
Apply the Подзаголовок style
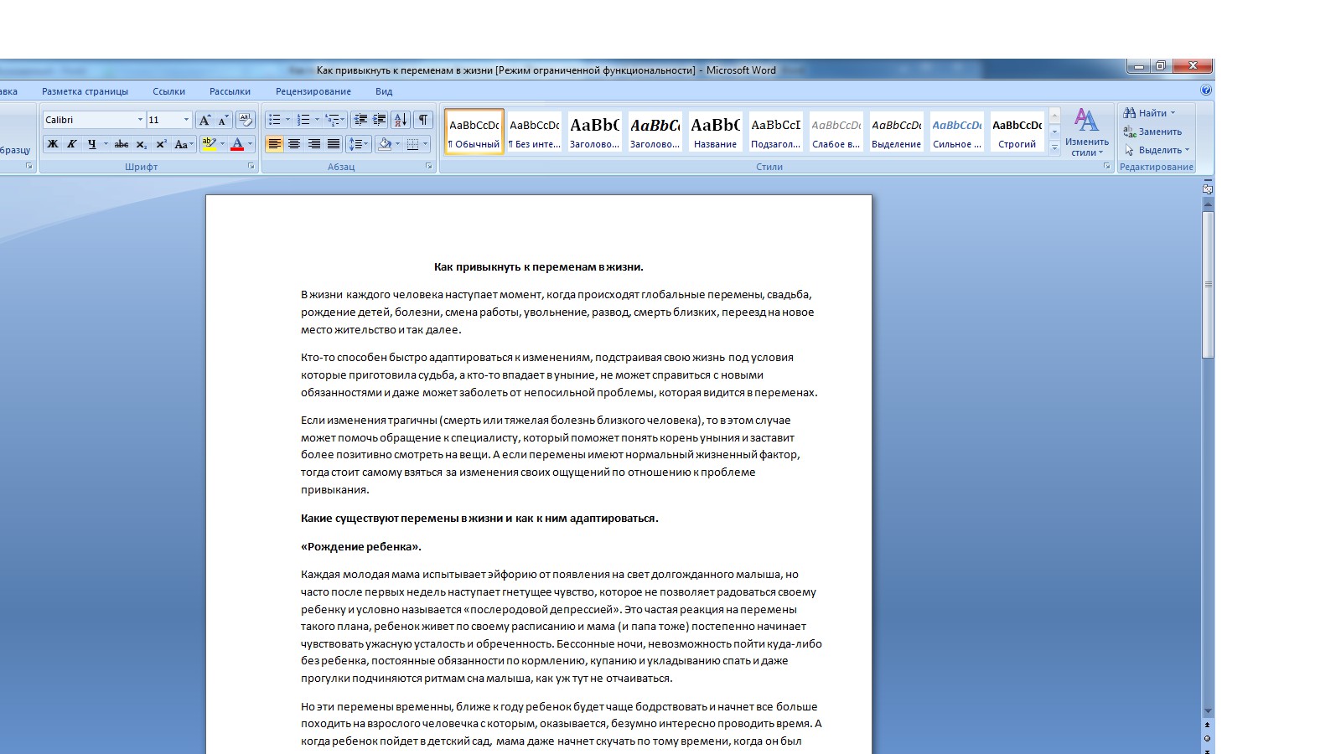point(776,132)
